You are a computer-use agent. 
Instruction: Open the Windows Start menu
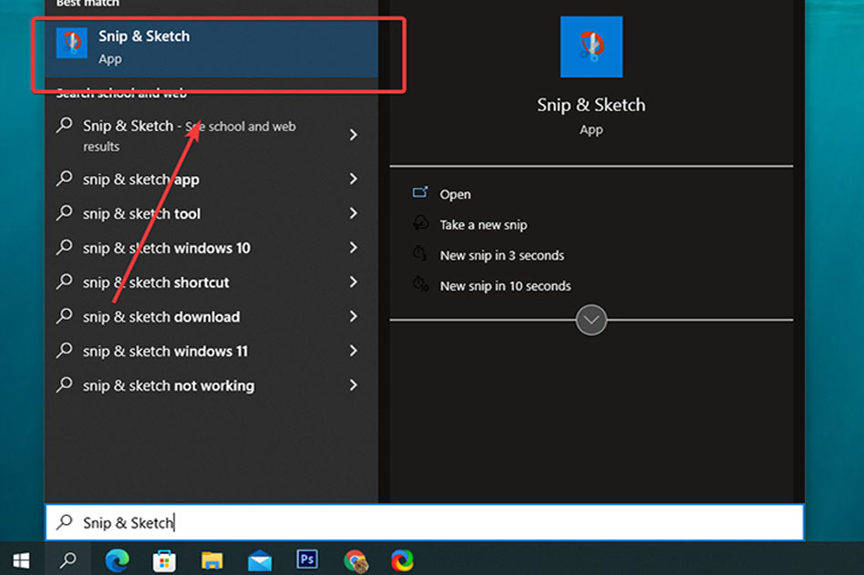click(x=21, y=560)
